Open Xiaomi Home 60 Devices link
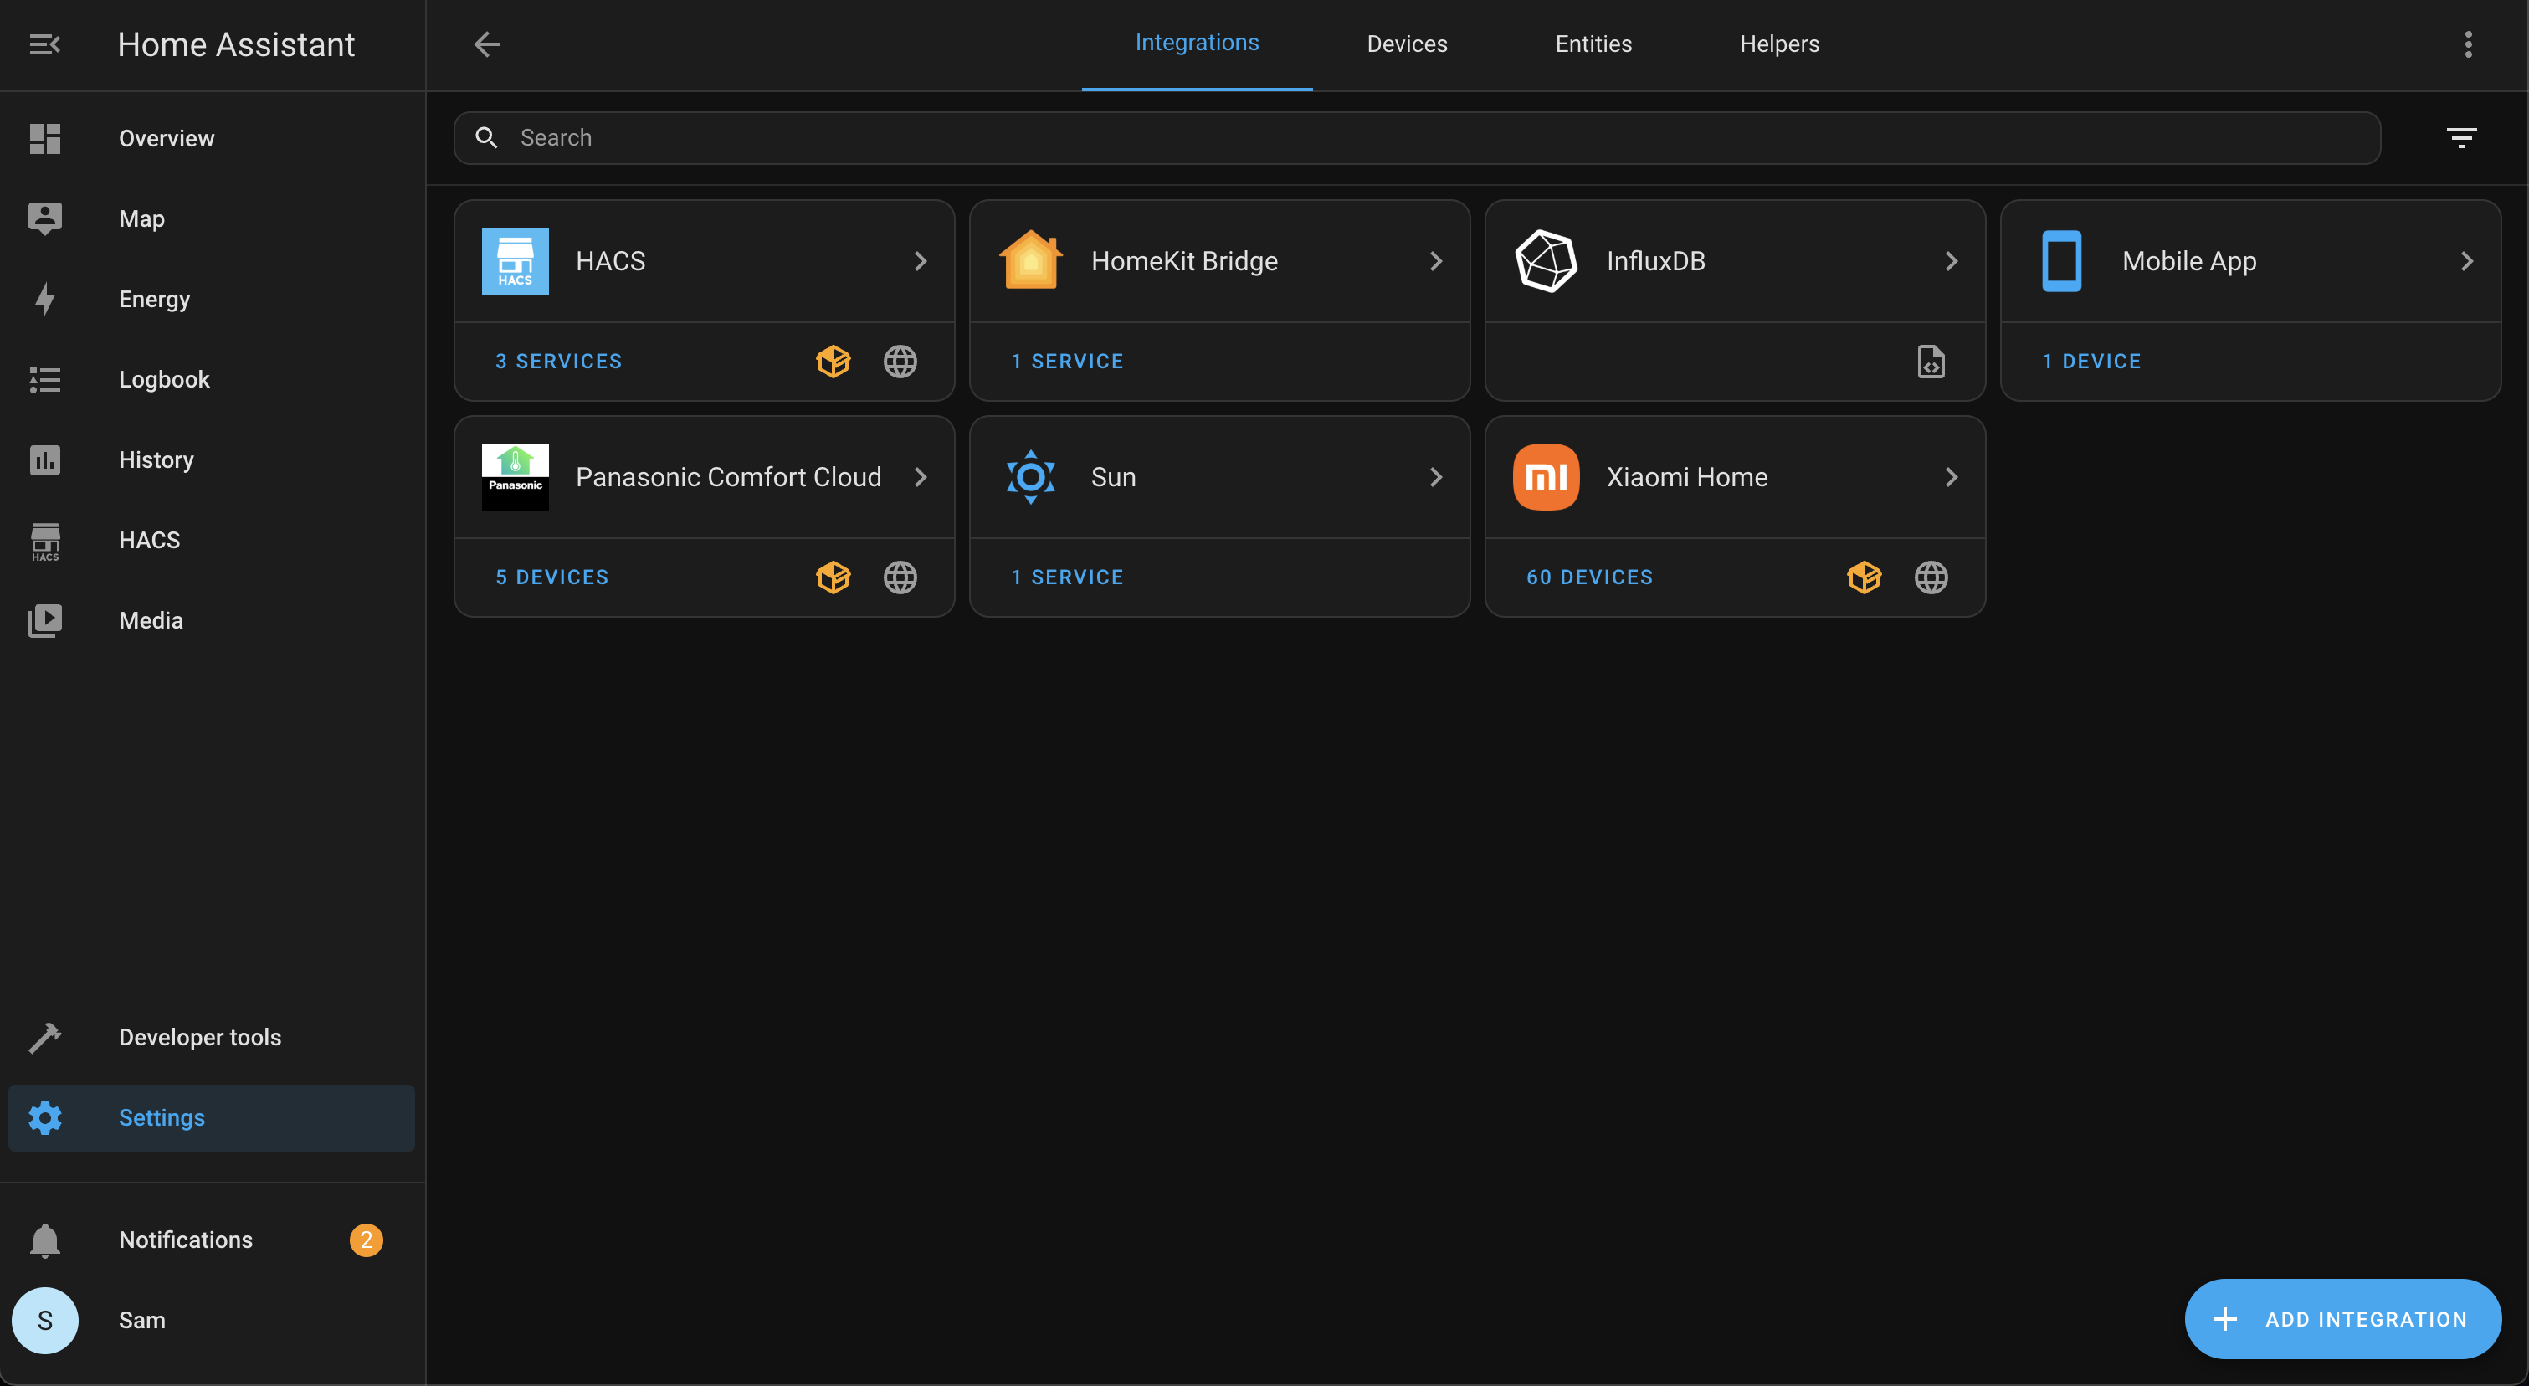The height and width of the screenshot is (1386, 2529). 1589,577
